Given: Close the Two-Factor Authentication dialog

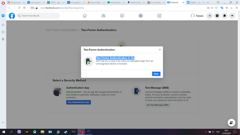Looking at the screenshot, I should [x=160, y=49].
